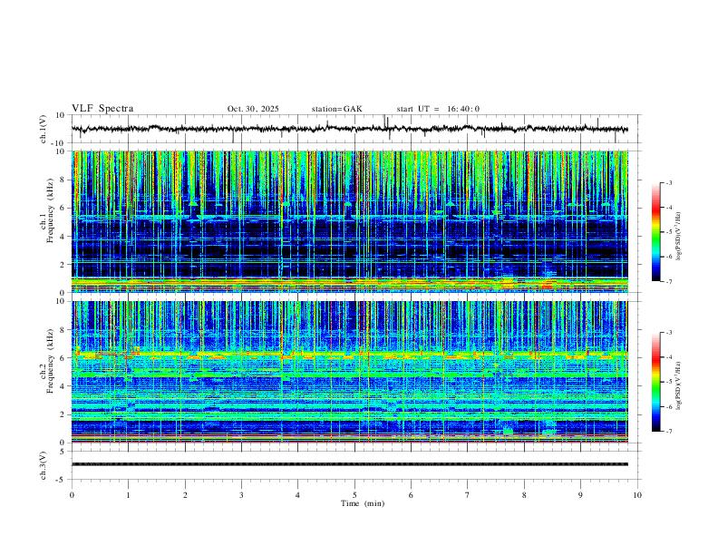Click the ch.2 colorbar 'log(PSD)(V²/Hz)' label
Screen dimensions: 718x555
679,386
